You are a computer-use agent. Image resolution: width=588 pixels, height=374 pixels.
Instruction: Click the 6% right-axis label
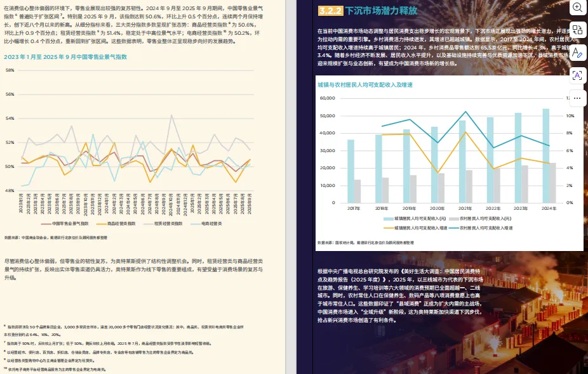[x=569, y=150]
